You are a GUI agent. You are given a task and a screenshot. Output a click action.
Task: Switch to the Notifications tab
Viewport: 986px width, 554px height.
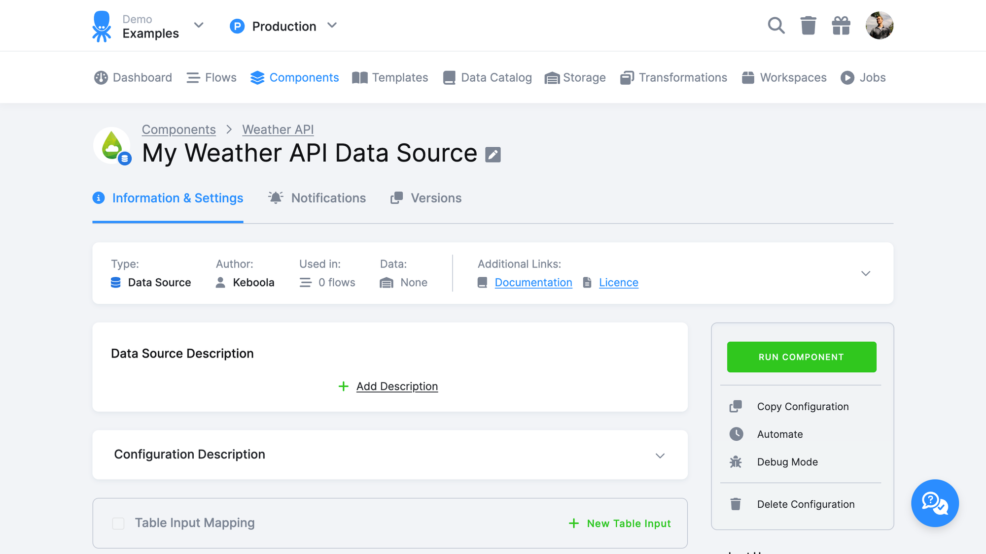[328, 198]
